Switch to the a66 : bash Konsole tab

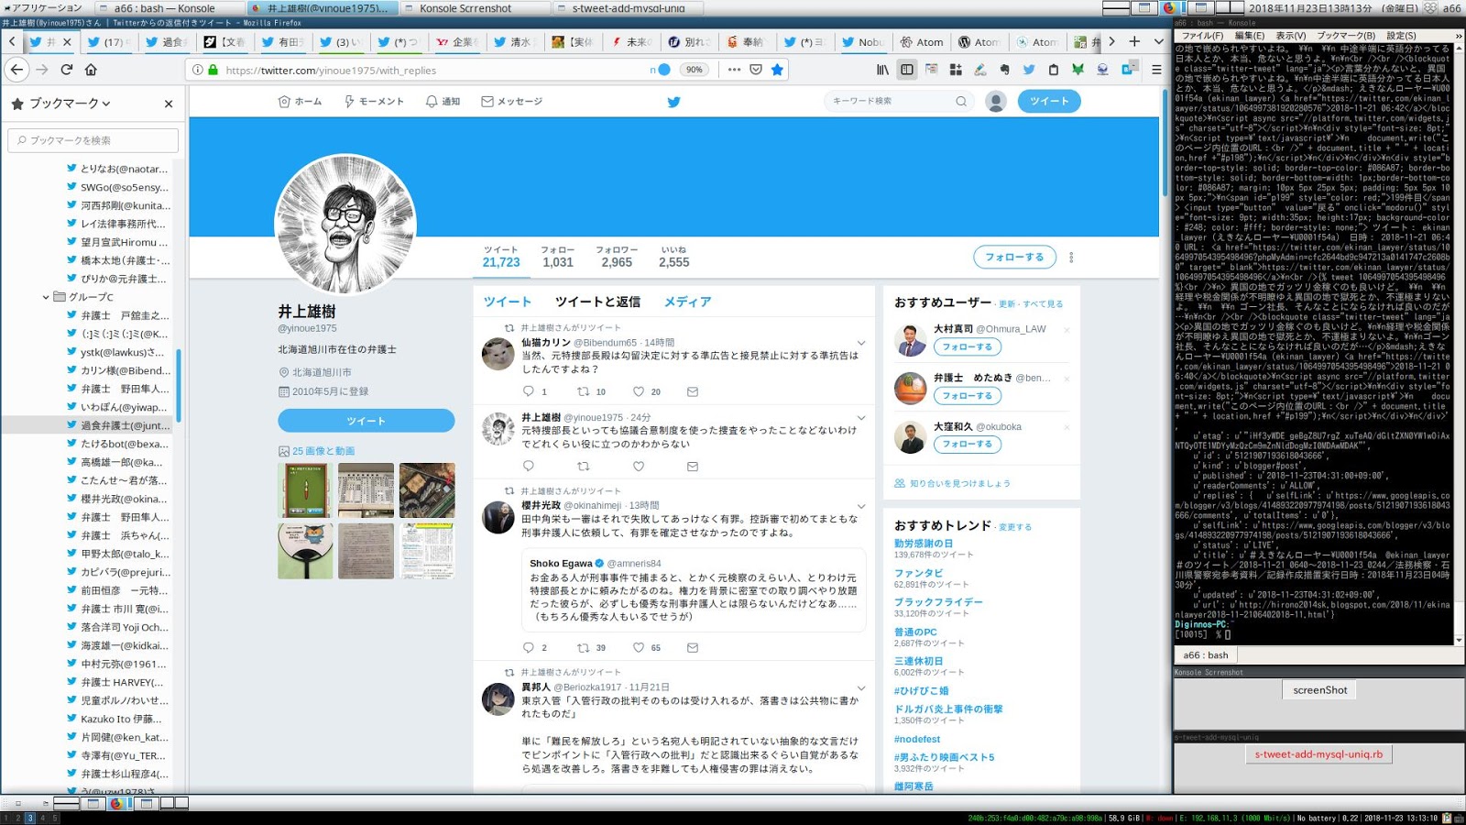(1205, 655)
